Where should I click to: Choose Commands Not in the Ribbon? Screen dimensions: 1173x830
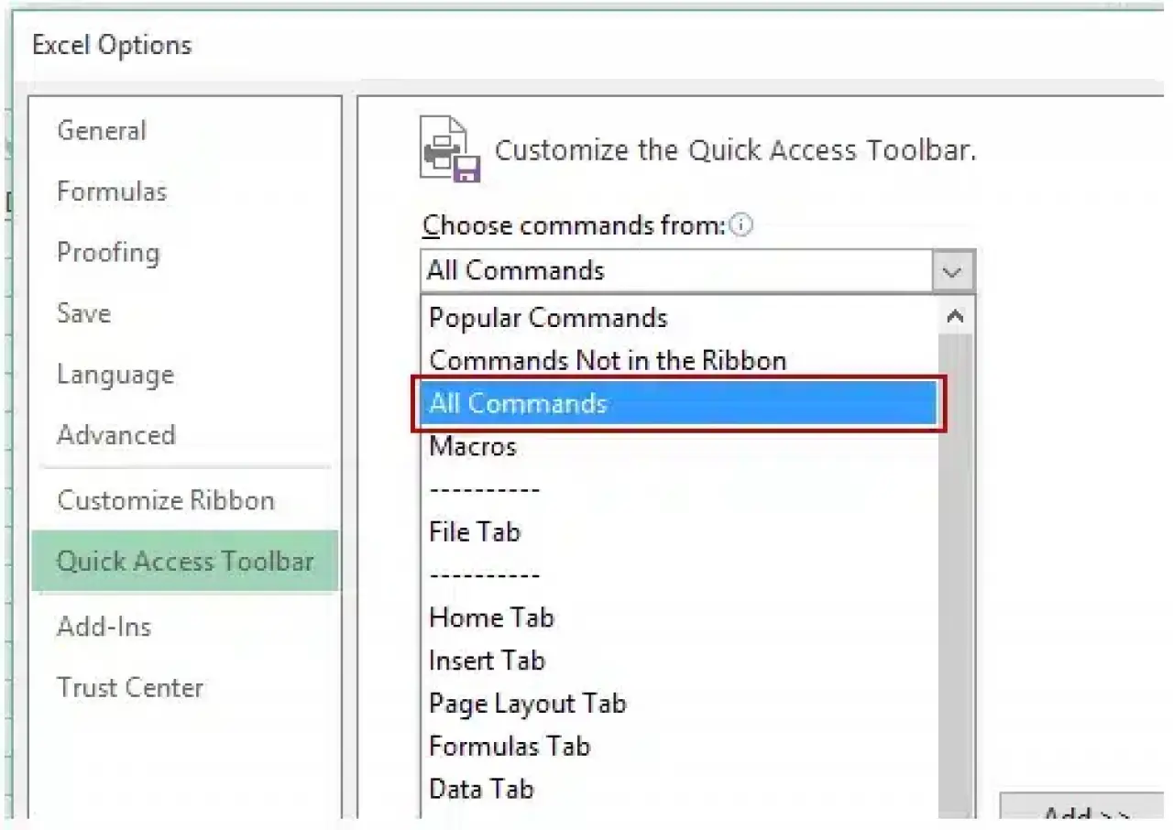click(607, 360)
